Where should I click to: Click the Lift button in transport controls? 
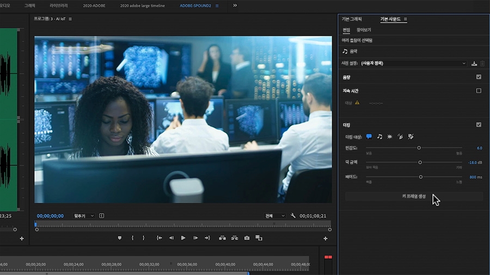[222, 238]
